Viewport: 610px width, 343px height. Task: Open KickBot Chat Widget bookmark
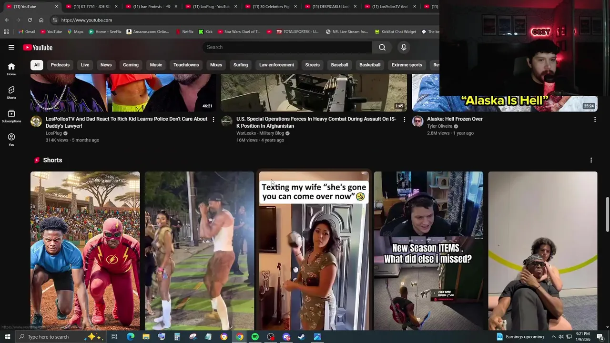point(396,32)
